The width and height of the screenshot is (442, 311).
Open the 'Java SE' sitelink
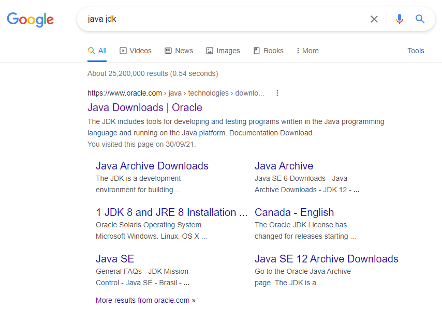pyautogui.click(x=115, y=259)
